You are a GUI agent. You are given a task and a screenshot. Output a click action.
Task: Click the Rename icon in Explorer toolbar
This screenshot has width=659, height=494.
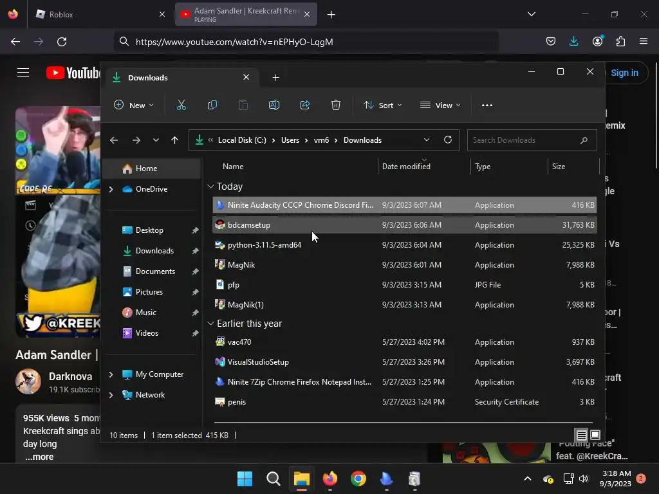[x=274, y=105]
